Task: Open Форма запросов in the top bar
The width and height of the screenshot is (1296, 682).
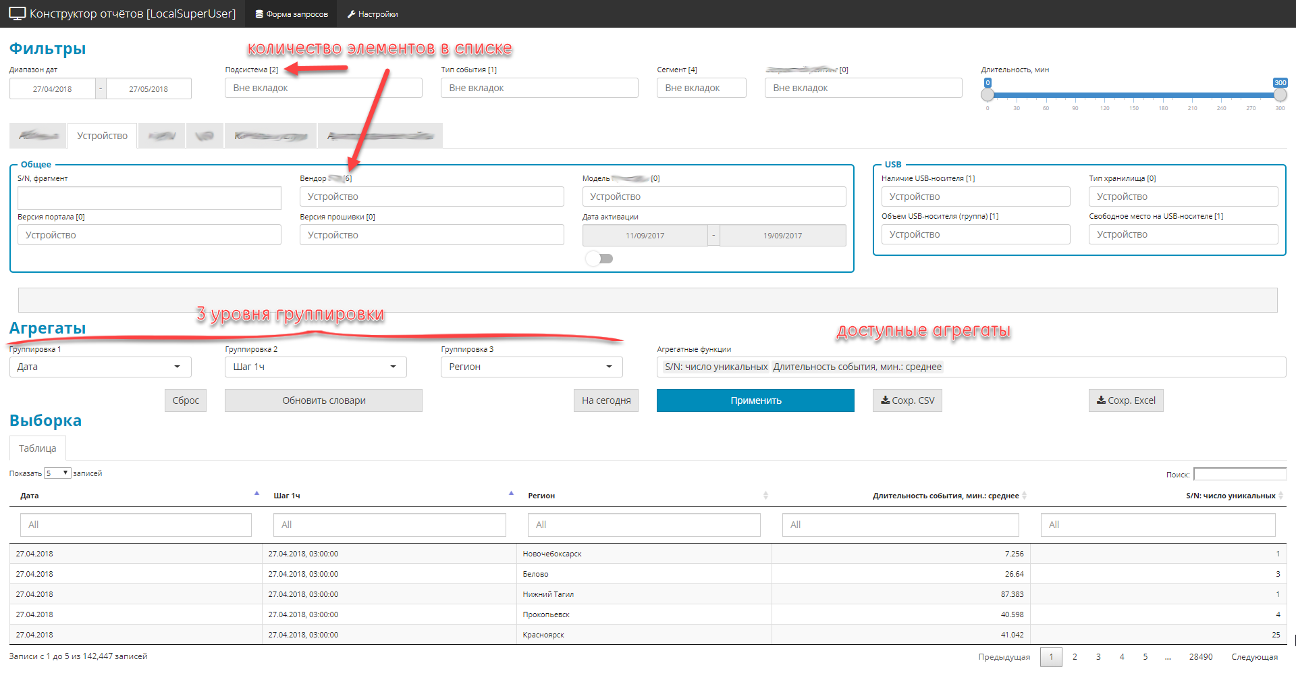Action: click(292, 14)
